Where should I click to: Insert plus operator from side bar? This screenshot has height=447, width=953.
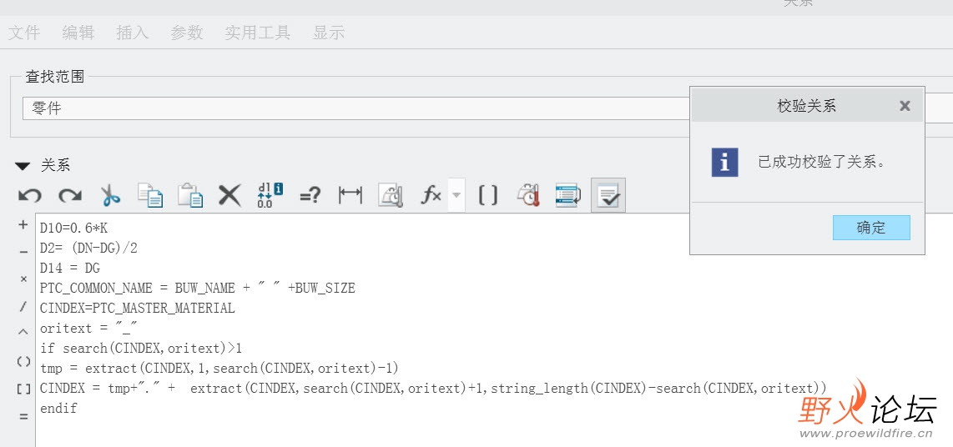23,224
